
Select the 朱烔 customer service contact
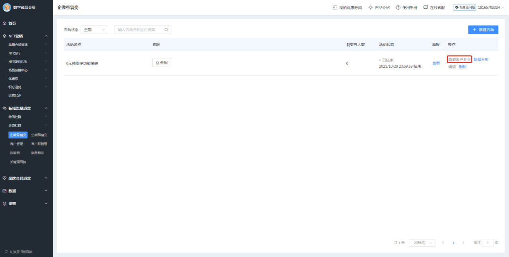(x=161, y=62)
